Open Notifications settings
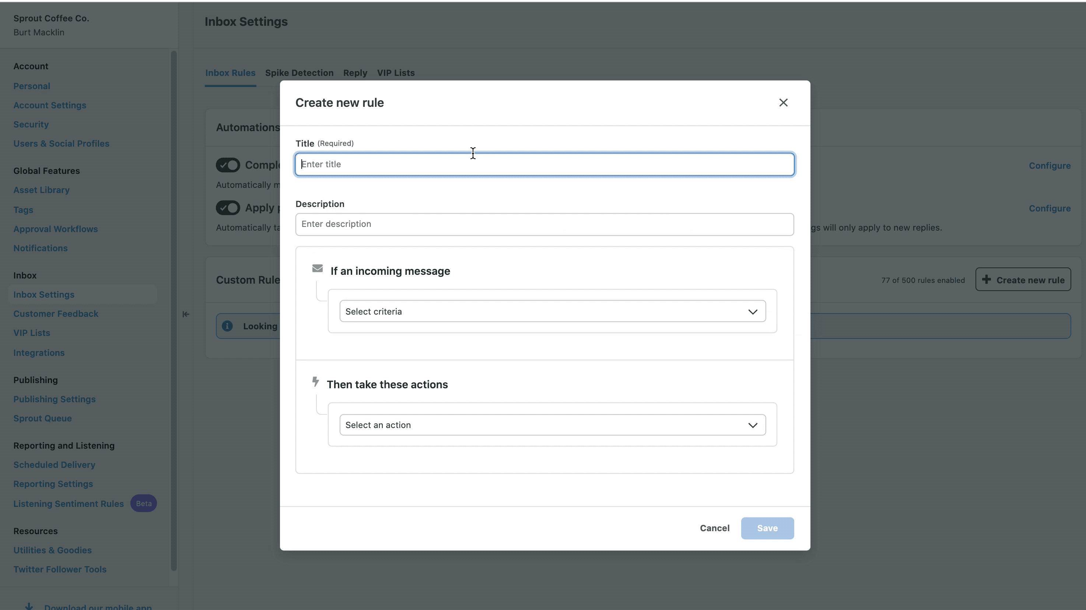 point(41,248)
